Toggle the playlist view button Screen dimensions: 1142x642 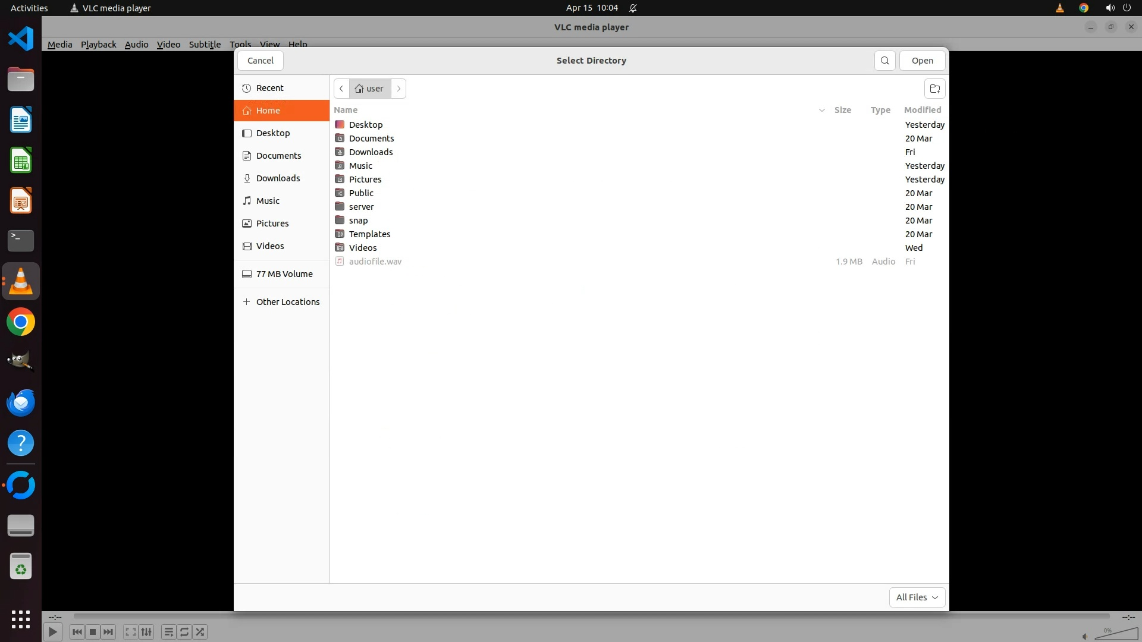pos(168,632)
